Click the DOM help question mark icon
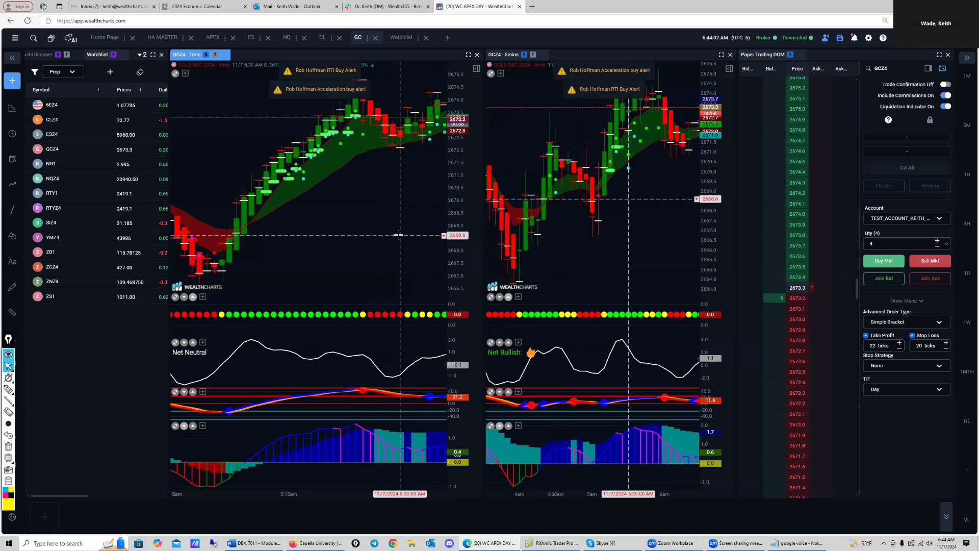The image size is (979, 551). 888,119
